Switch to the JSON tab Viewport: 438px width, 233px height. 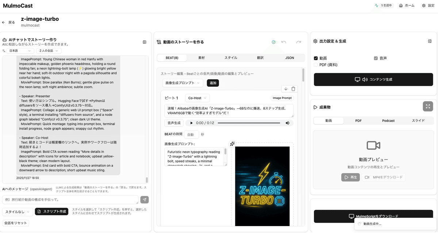tap(289, 58)
